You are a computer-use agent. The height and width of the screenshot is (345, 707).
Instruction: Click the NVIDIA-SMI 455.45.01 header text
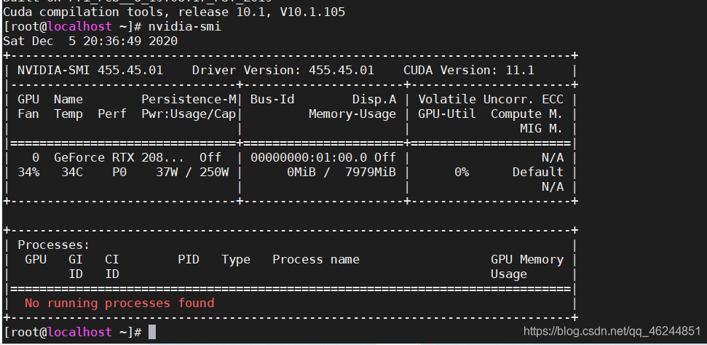click(x=90, y=71)
